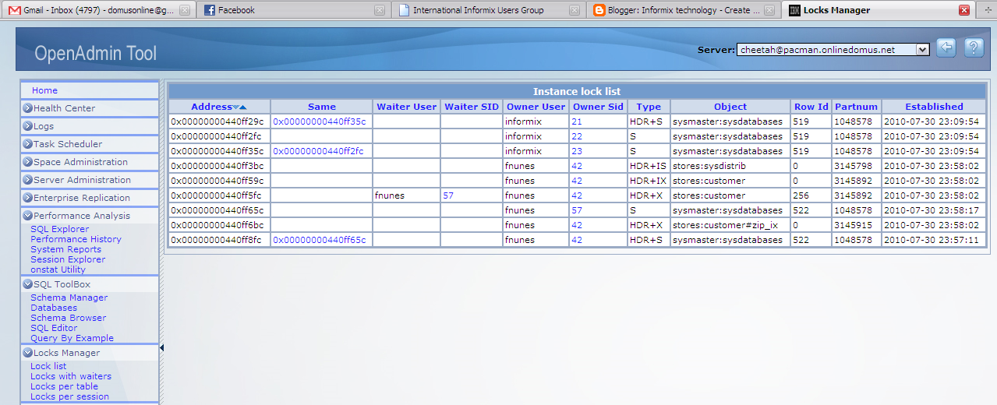This screenshot has height=405, width=997.
Task: Switch to the Gmail Inbox tab
Action: point(97,10)
